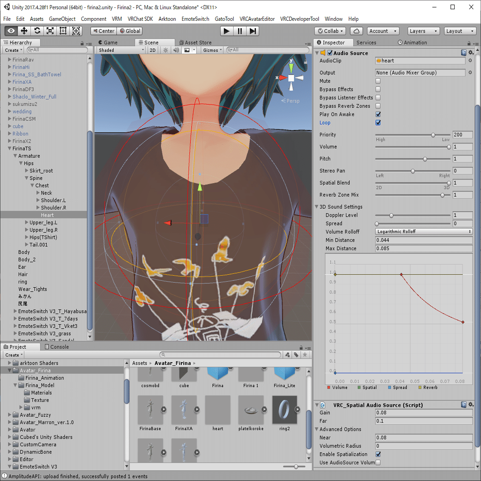Select the Move tool

pos(24,31)
